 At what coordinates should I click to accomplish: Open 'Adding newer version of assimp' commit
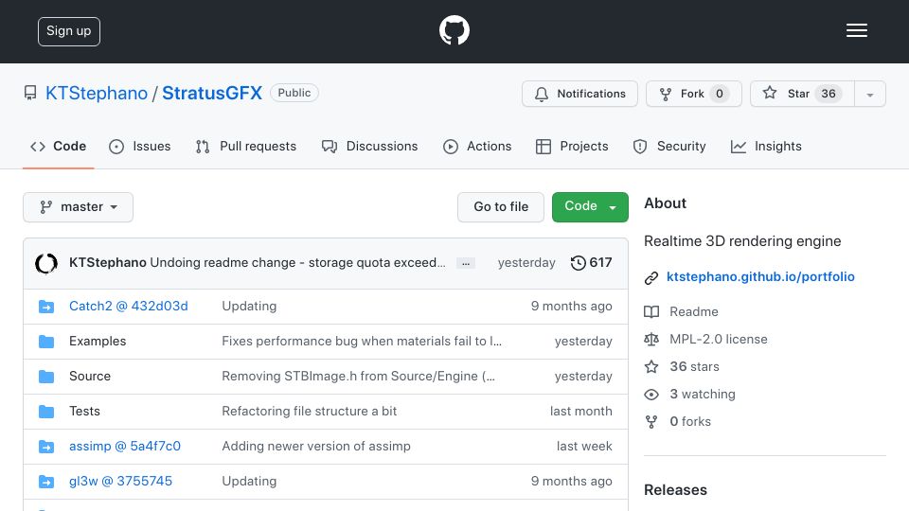[x=316, y=446]
